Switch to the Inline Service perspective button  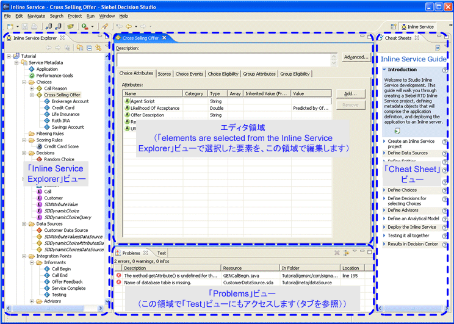click(x=417, y=27)
